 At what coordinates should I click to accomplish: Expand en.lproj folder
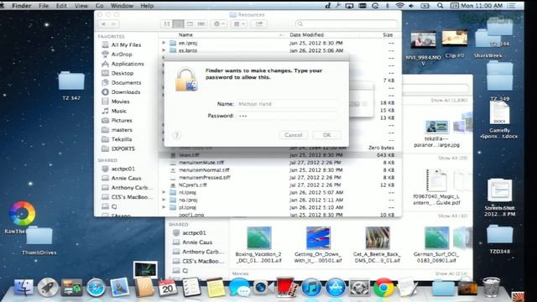[x=164, y=43]
